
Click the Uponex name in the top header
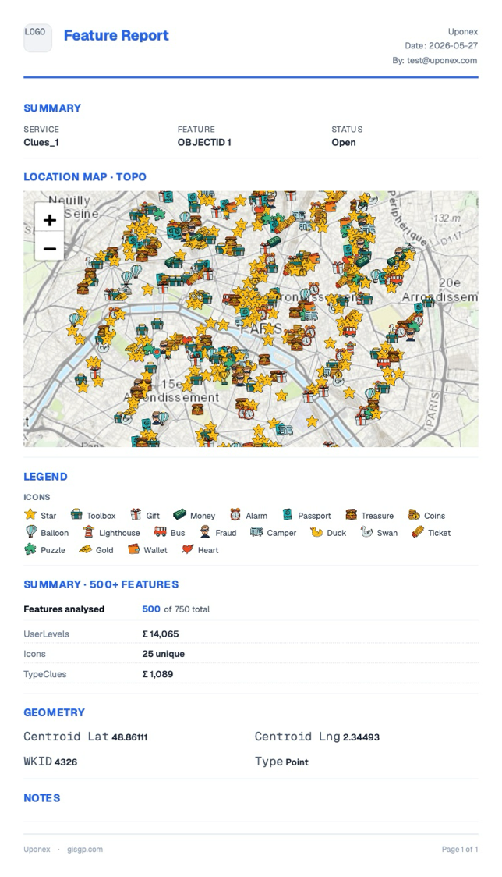[463, 32]
